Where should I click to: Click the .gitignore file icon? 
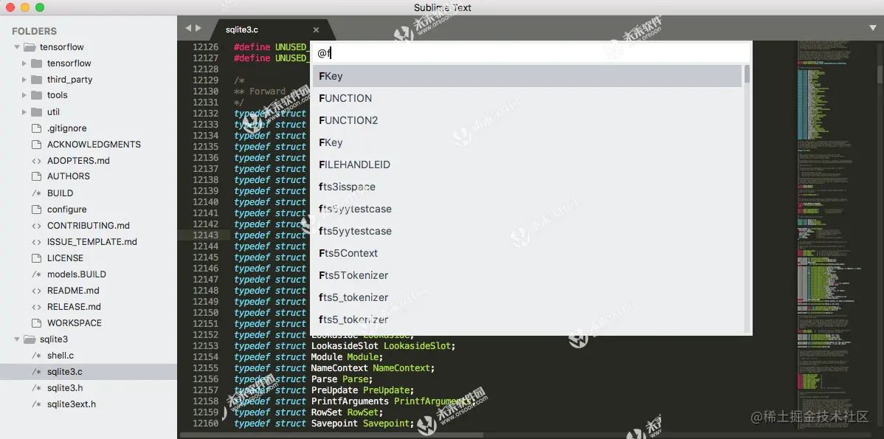pyautogui.click(x=37, y=128)
